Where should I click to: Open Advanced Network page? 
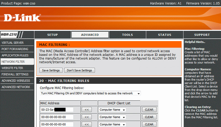[17, 87]
